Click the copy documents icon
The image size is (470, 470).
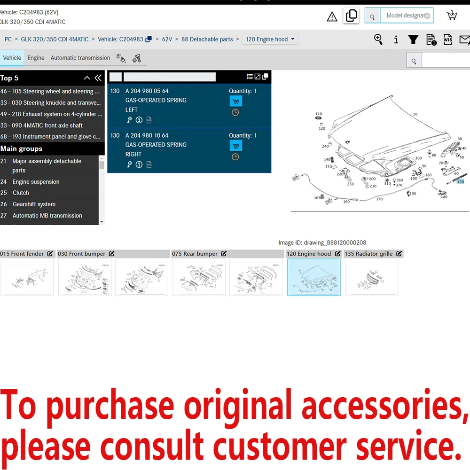tap(351, 16)
